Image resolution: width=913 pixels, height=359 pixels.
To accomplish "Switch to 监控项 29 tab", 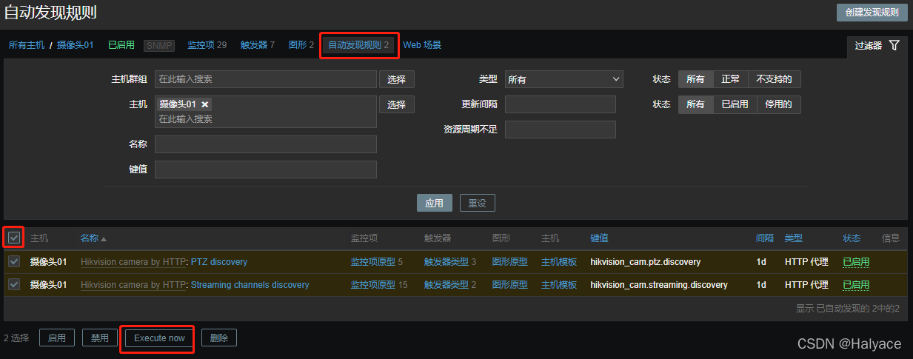I will (207, 45).
